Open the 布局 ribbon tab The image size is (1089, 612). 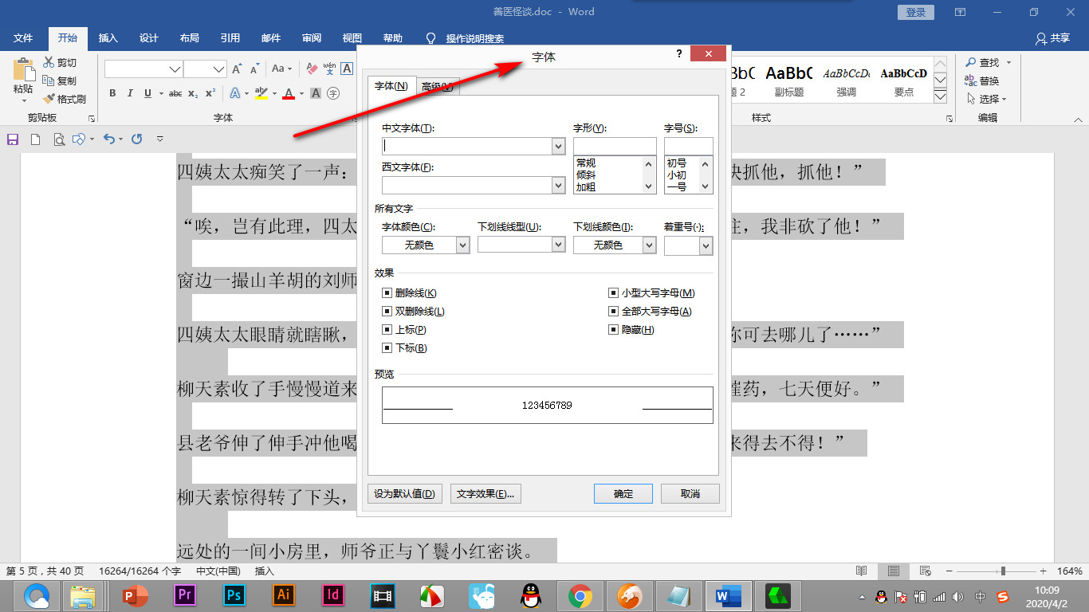tap(190, 38)
